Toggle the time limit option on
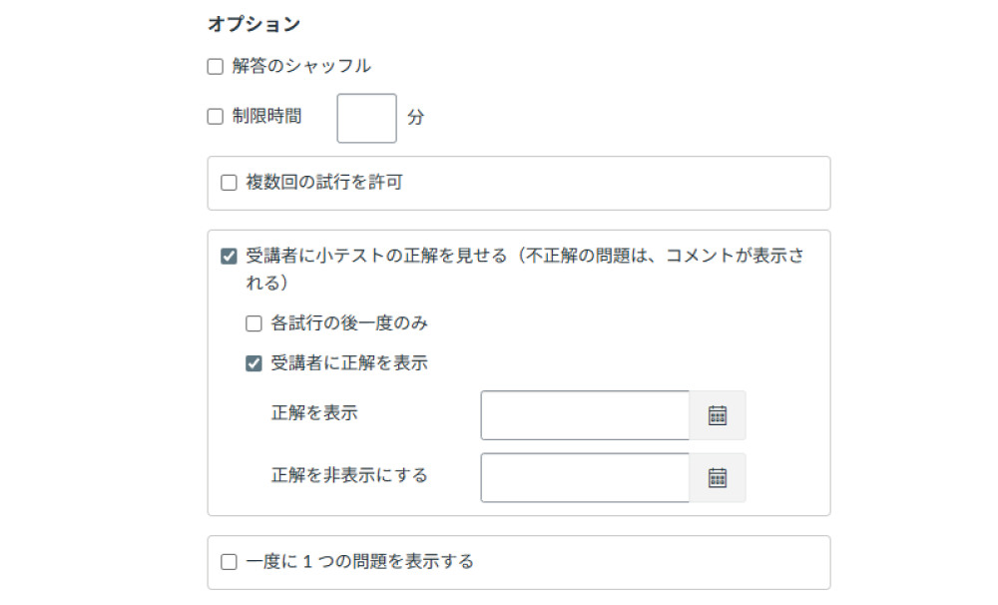The height and width of the screenshot is (605, 998). (x=213, y=117)
